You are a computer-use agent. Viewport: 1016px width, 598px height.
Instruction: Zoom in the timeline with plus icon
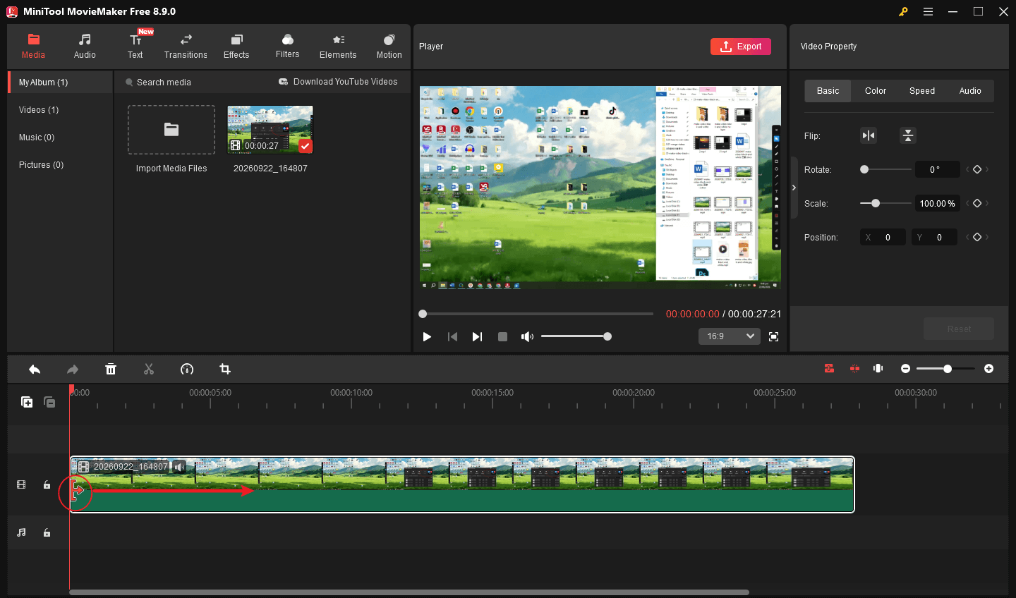[989, 369]
